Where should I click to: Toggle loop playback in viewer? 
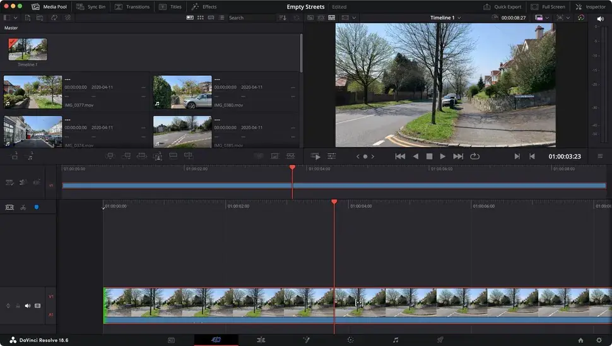[474, 156]
